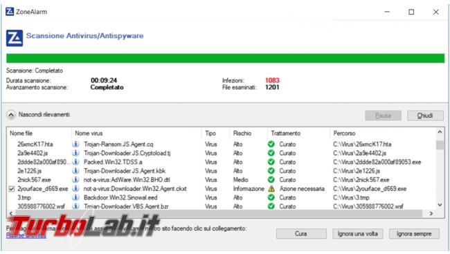Click the ZoneAlarm logo in title bar
This screenshot has width=450, height=254.
click(10, 12)
